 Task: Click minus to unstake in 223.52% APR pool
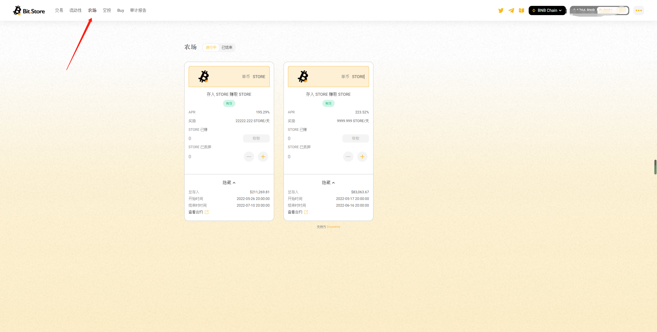click(x=348, y=157)
